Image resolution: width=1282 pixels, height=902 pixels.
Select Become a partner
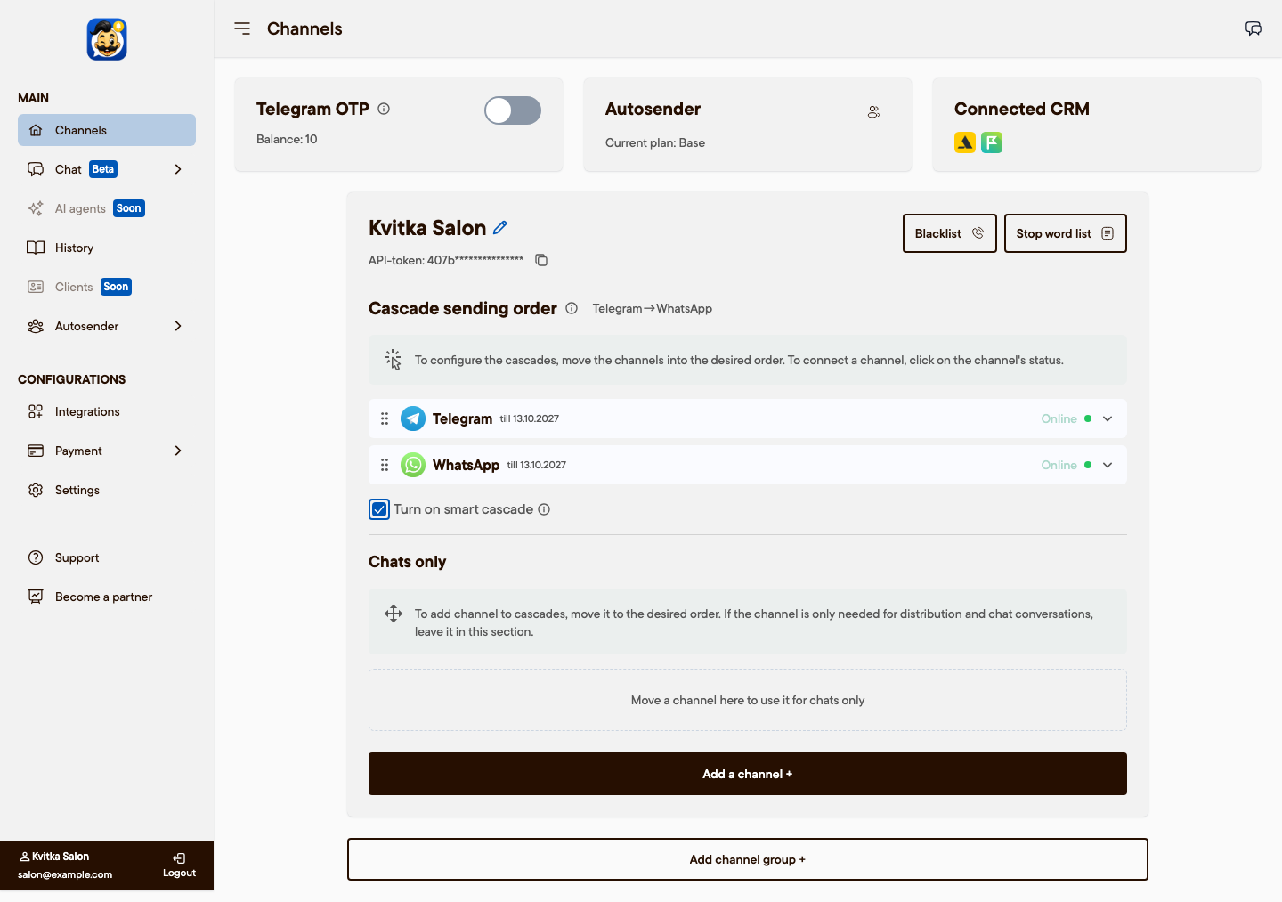coord(107,597)
